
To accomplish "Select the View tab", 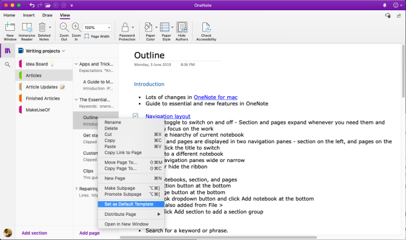I will [x=65, y=15].
